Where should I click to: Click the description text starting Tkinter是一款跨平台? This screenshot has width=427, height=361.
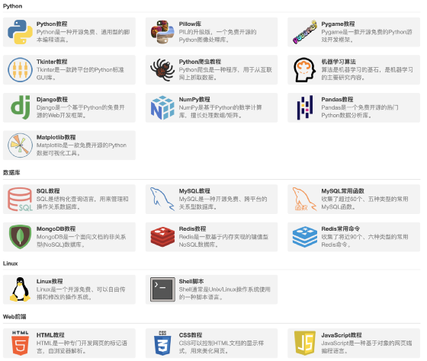click(80, 74)
